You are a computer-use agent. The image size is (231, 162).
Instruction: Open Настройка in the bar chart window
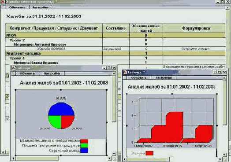(x=164, y=77)
